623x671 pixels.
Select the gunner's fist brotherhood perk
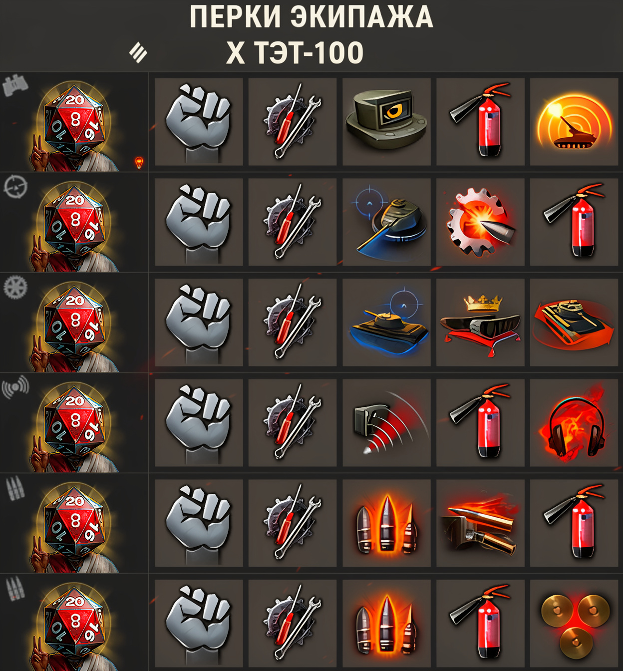(x=199, y=222)
